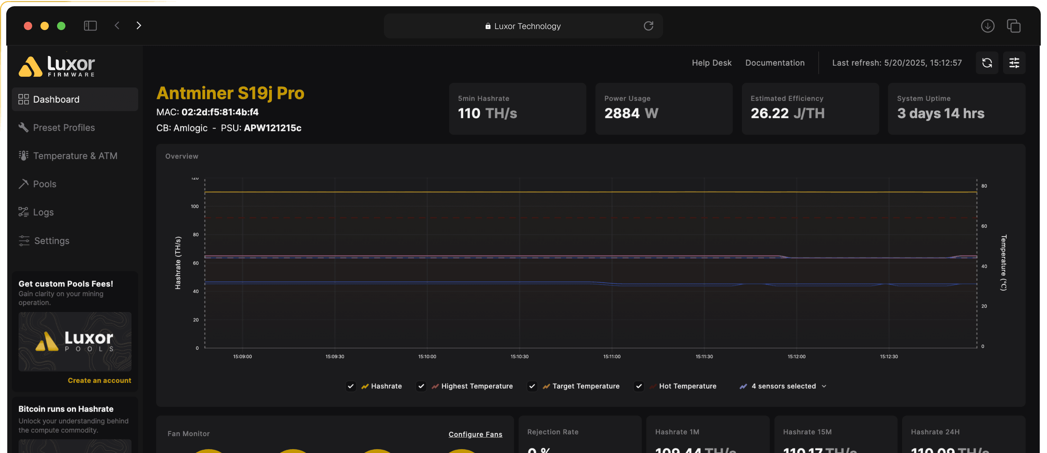This screenshot has height=453, width=1047.
Task: Open the Settings sidebar entry
Action: click(x=51, y=240)
